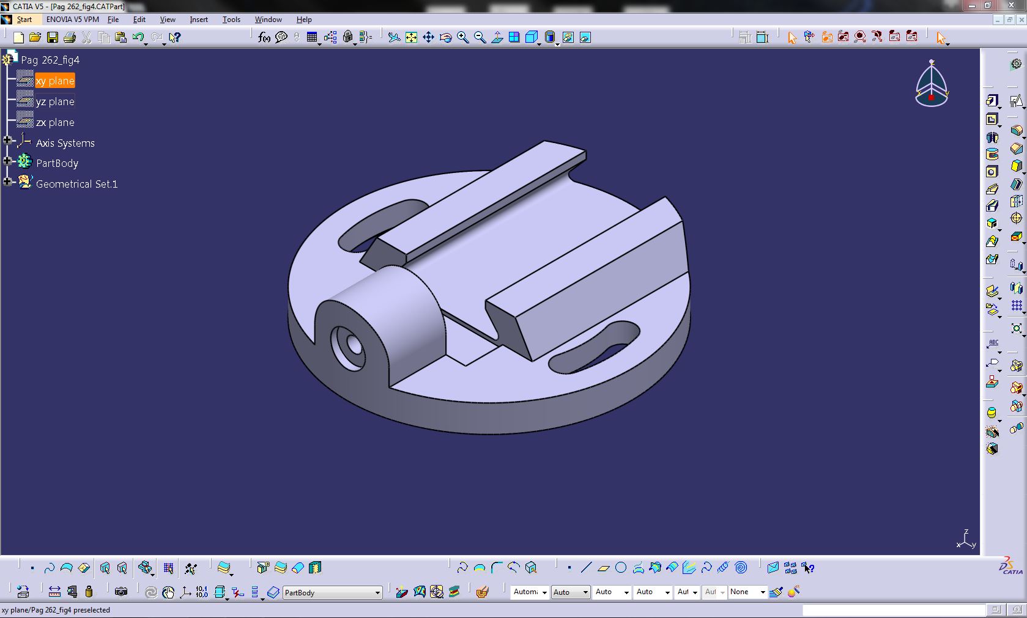Click the Capture camera icon

(x=121, y=592)
